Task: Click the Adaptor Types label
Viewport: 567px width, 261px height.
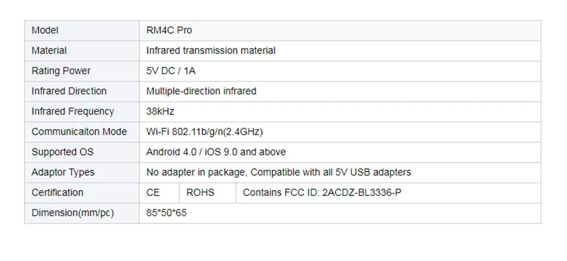Action: (x=63, y=172)
